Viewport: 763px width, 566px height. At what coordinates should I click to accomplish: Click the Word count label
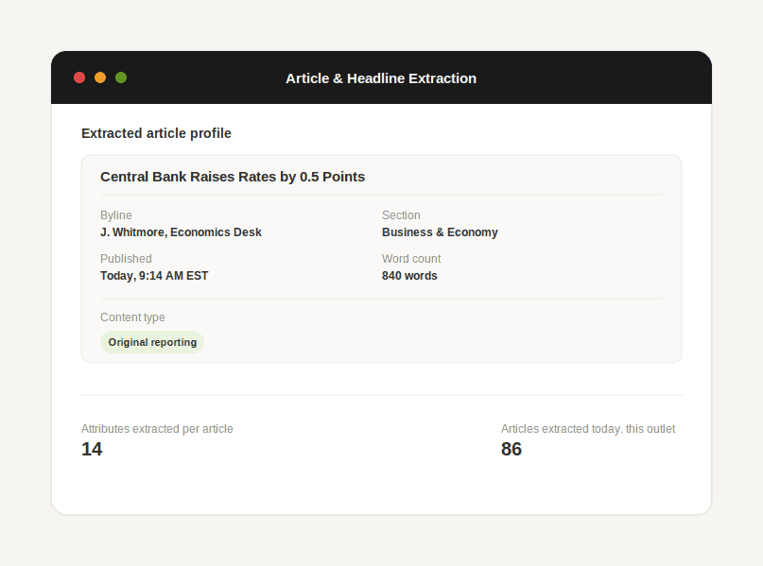tap(411, 259)
